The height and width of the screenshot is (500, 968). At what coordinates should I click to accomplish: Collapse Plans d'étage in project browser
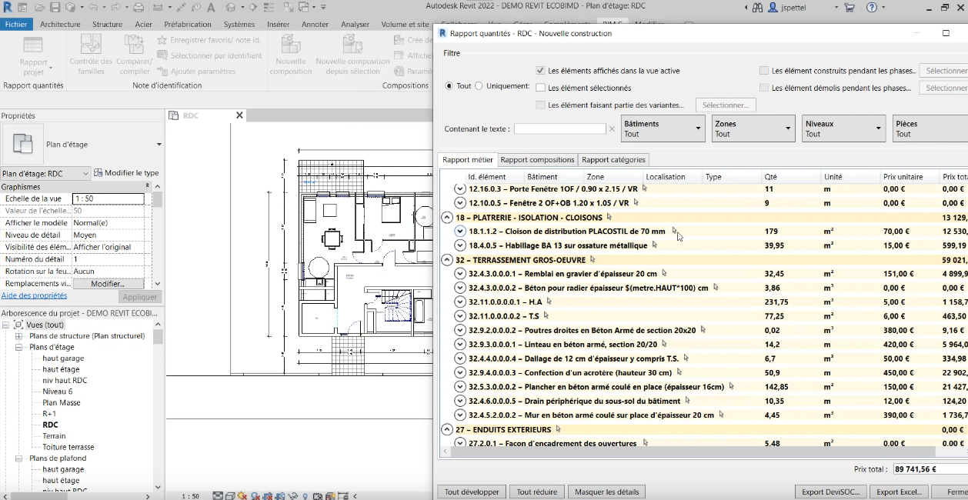pyautogui.click(x=18, y=347)
